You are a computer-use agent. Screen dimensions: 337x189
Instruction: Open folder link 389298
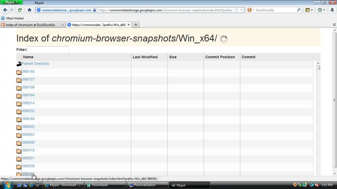pyautogui.click(x=28, y=142)
